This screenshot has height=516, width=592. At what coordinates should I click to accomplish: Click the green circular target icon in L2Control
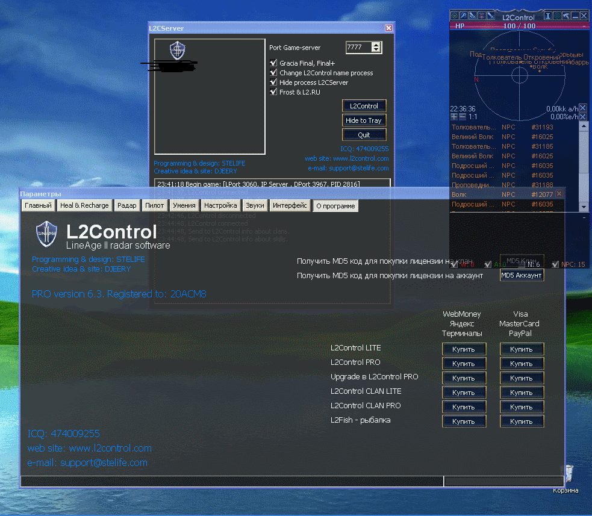(557, 16)
